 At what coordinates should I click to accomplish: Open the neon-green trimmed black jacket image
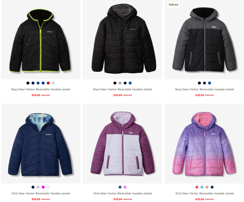[41, 40]
